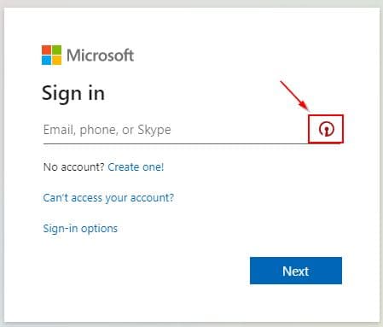Select the red highlight box's top border
Viewport: 383px width, 327px height.
pos(326,115)
